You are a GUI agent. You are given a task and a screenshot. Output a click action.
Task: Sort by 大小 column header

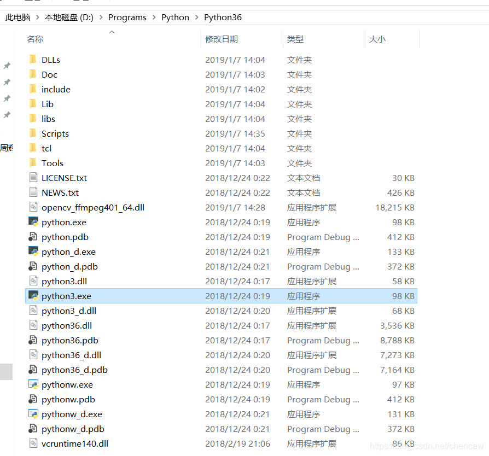[x=377, y=39]
